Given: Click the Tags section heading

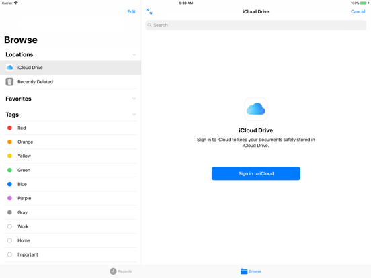Looking at the screenshot, I should [12, 115].
